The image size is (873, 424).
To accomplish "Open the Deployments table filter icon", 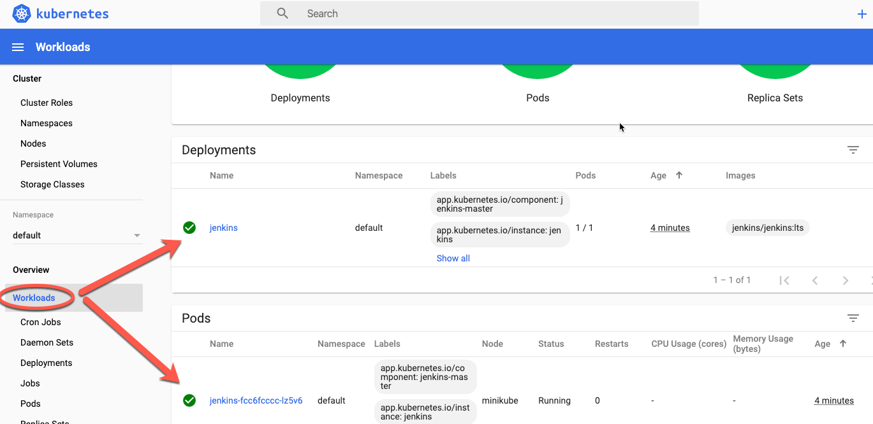I will pos(853,150).
